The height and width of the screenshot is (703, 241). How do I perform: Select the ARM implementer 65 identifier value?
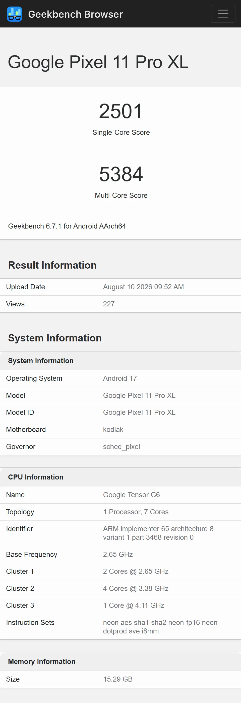click(x=158, y=533)
